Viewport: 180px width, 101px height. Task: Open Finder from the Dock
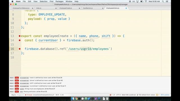coord(73,98)
